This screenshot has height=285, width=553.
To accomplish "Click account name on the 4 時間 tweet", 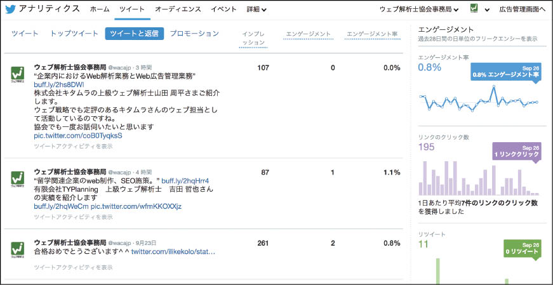I will 70,171.
